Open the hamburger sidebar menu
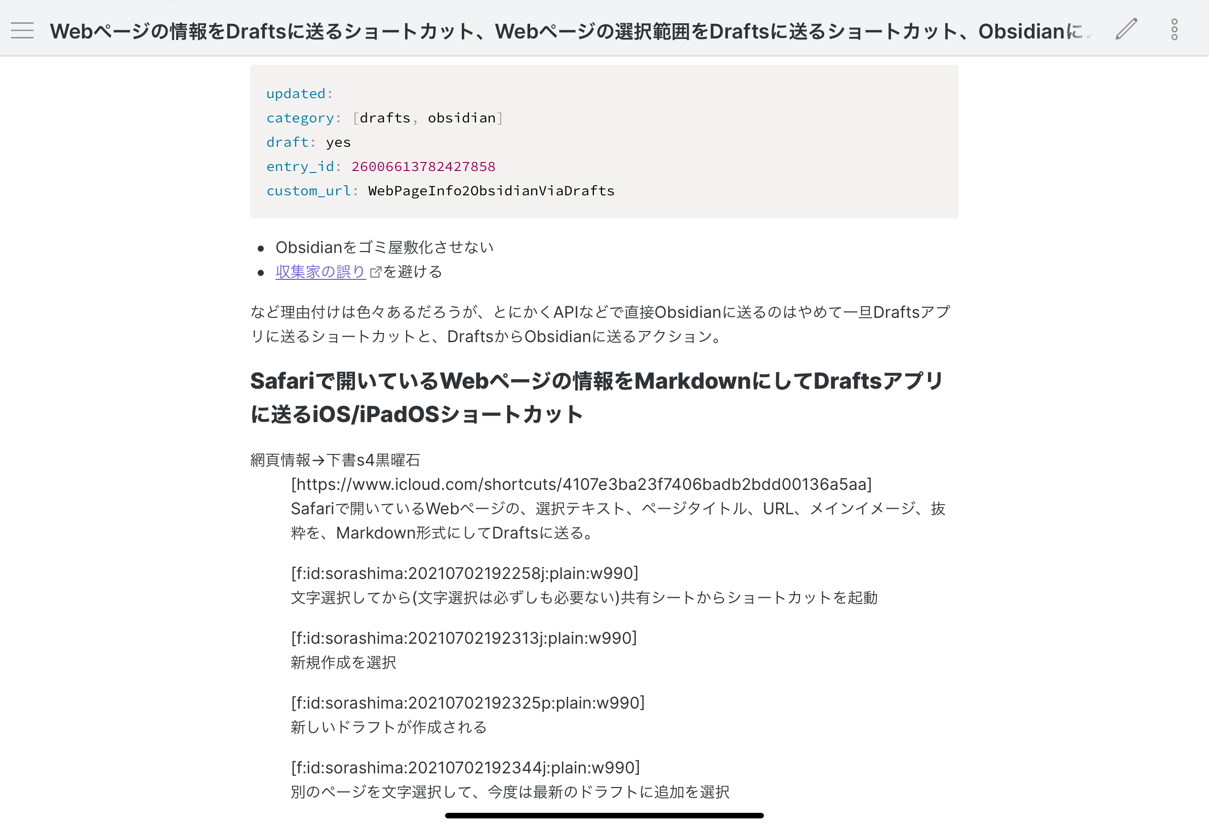This screenshot has width=1209, height=826. [x=22, y=31]
